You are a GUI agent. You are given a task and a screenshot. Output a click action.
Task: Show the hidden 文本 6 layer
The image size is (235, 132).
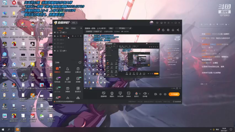coord(55,40)
